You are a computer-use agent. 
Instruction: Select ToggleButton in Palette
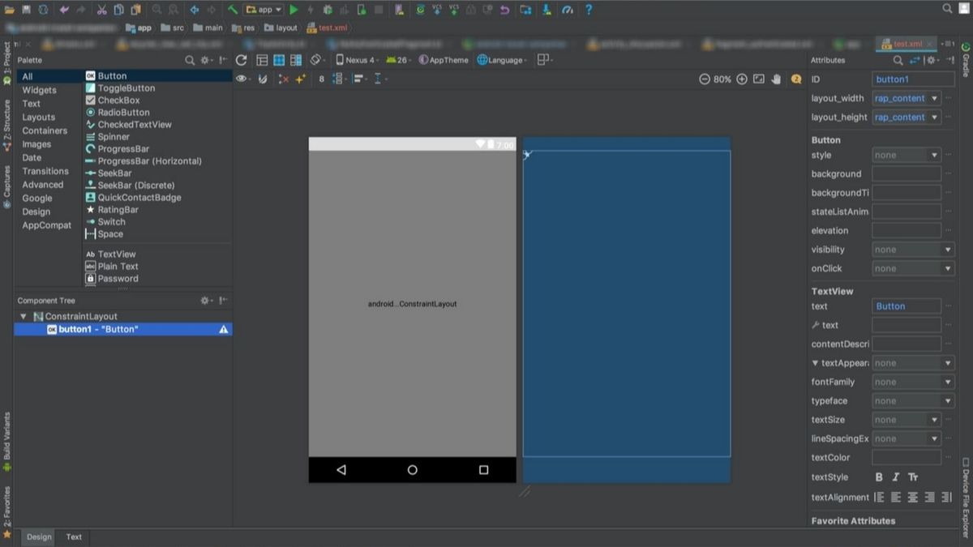click(126, 88)
